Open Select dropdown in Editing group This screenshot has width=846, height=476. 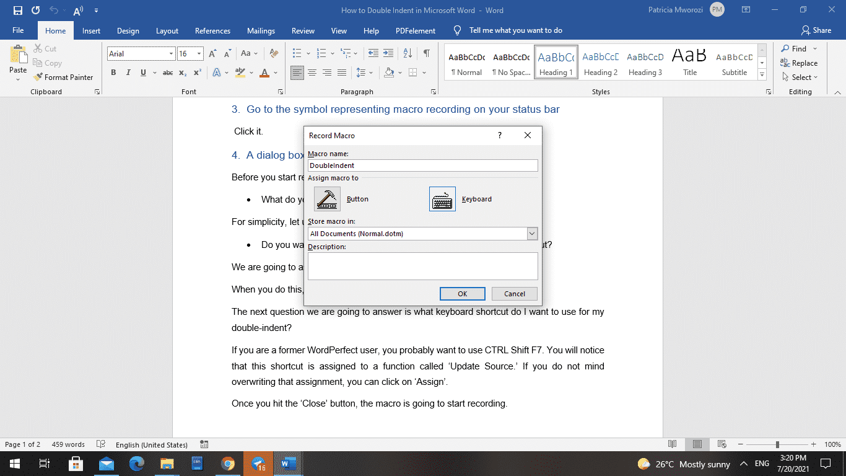[x=800, y=77]
